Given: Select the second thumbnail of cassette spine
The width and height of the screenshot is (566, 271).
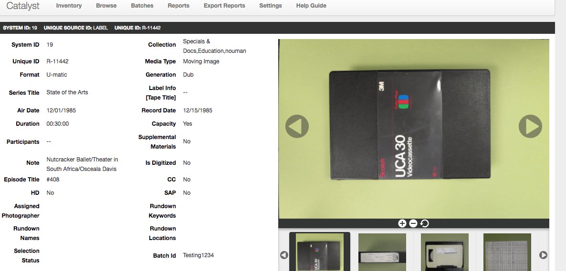Looking at the screenshot, I should pyautogui.click(x=382, y=252).
